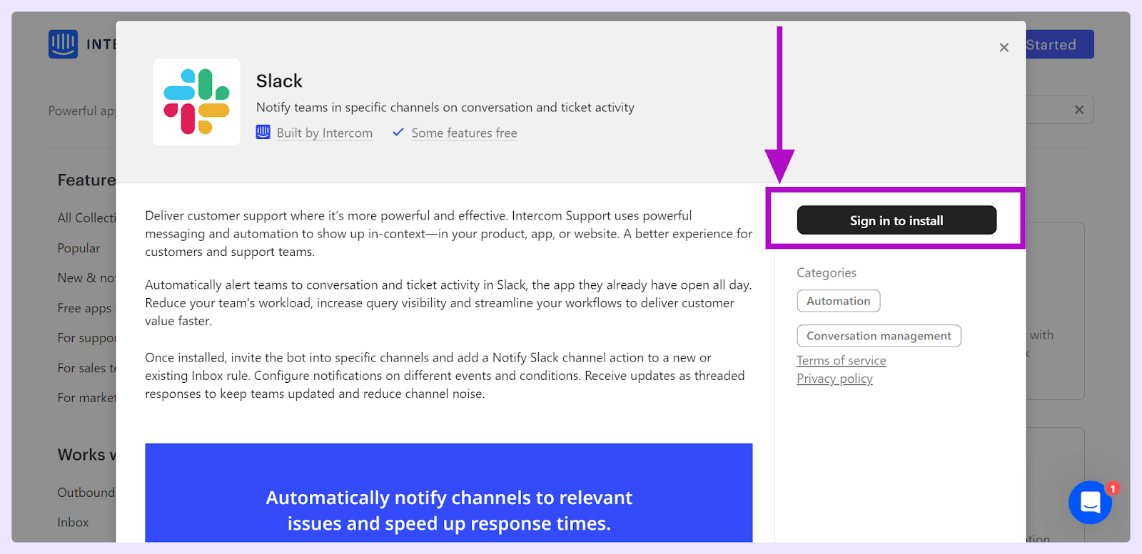Click the Categories heading text
The image size is (1142, 554).
(827, 273)
